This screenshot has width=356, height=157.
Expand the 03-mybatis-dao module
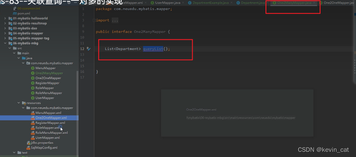click(5, 28)
